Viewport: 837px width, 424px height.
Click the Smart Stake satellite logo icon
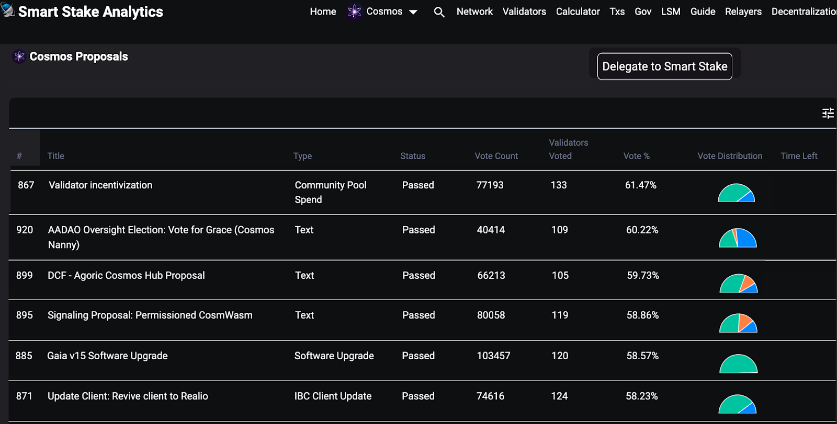tap(8, 9)
